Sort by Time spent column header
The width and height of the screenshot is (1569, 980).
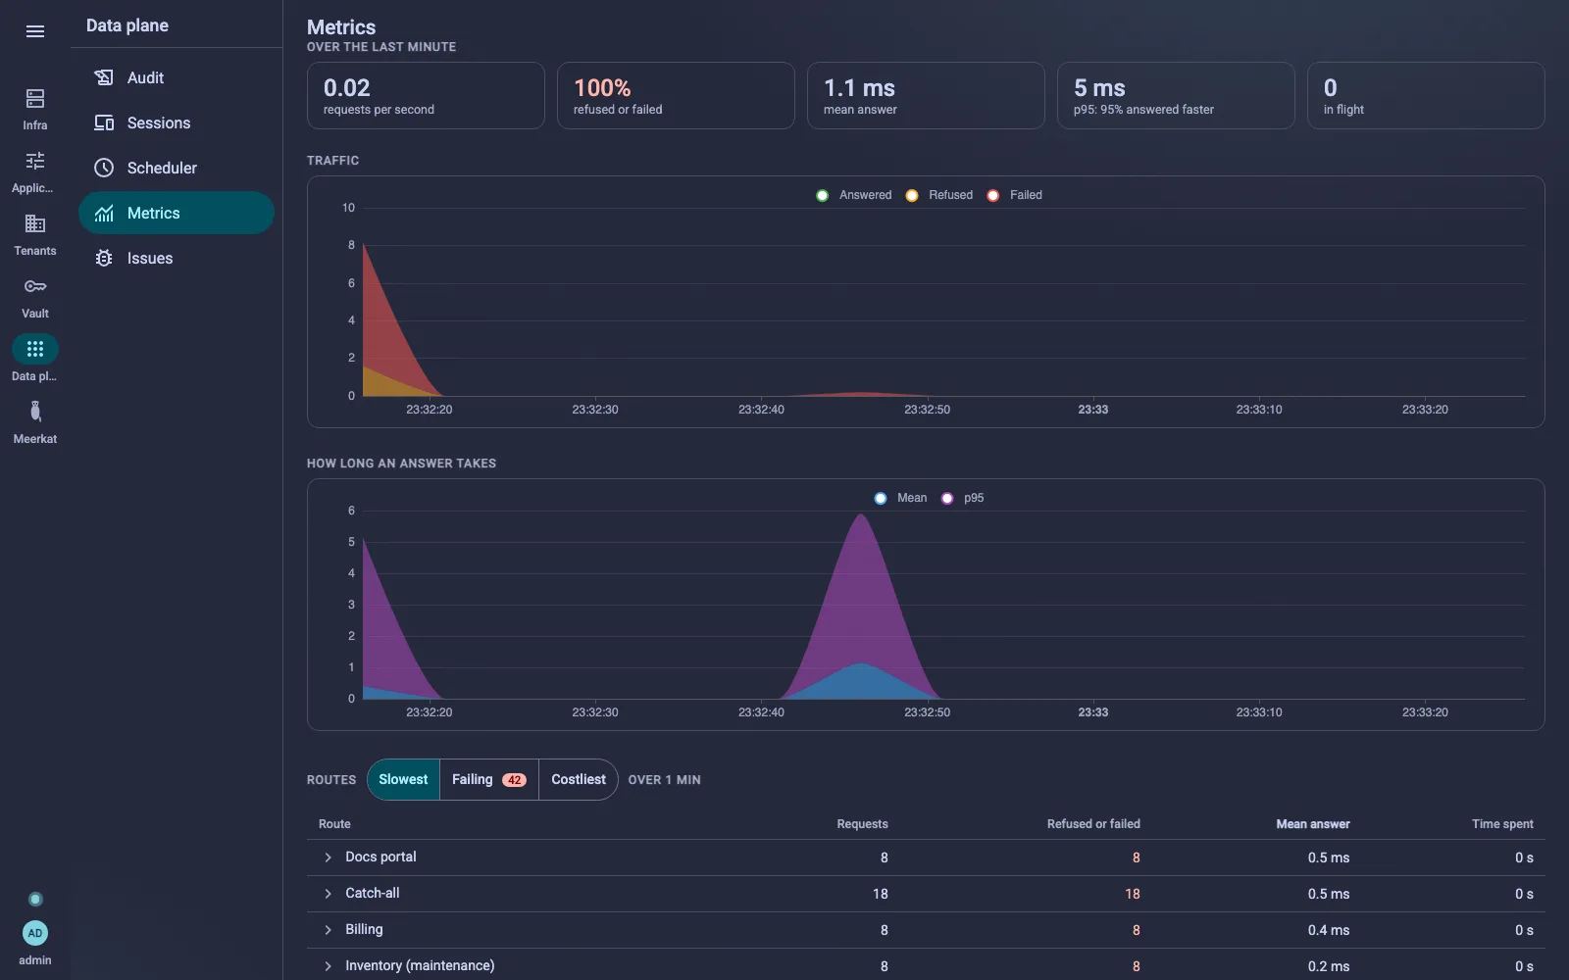coord(1502,824)
